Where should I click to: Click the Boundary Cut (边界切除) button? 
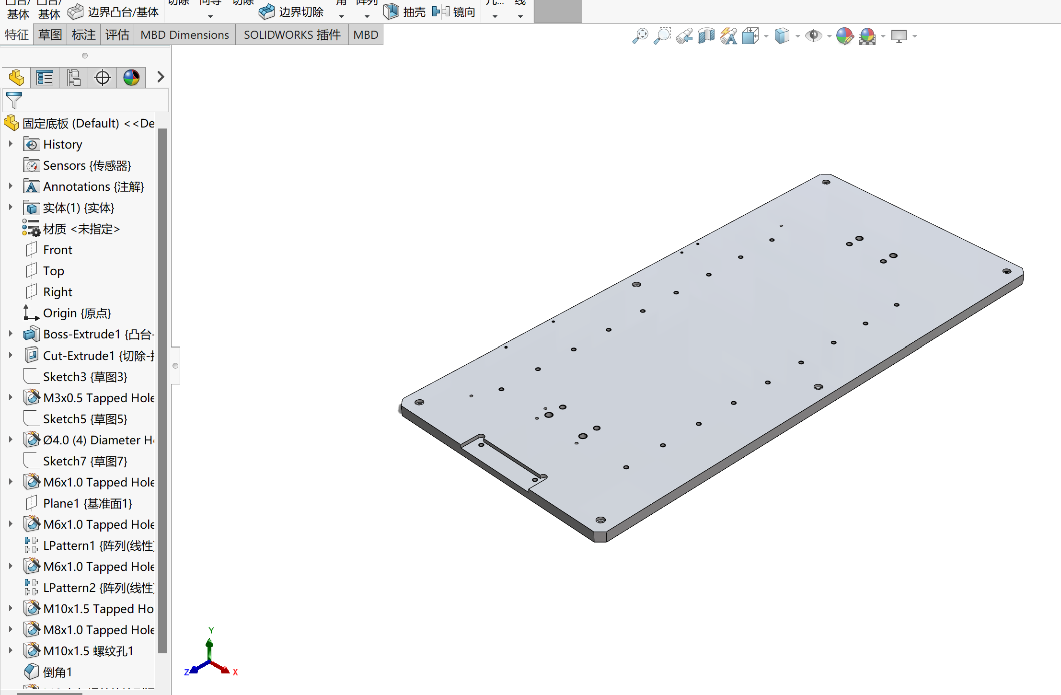291,12
